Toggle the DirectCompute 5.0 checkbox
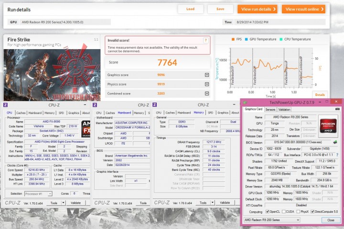The width and height of the screenshot is (344, 229). (x=312, y=211)
